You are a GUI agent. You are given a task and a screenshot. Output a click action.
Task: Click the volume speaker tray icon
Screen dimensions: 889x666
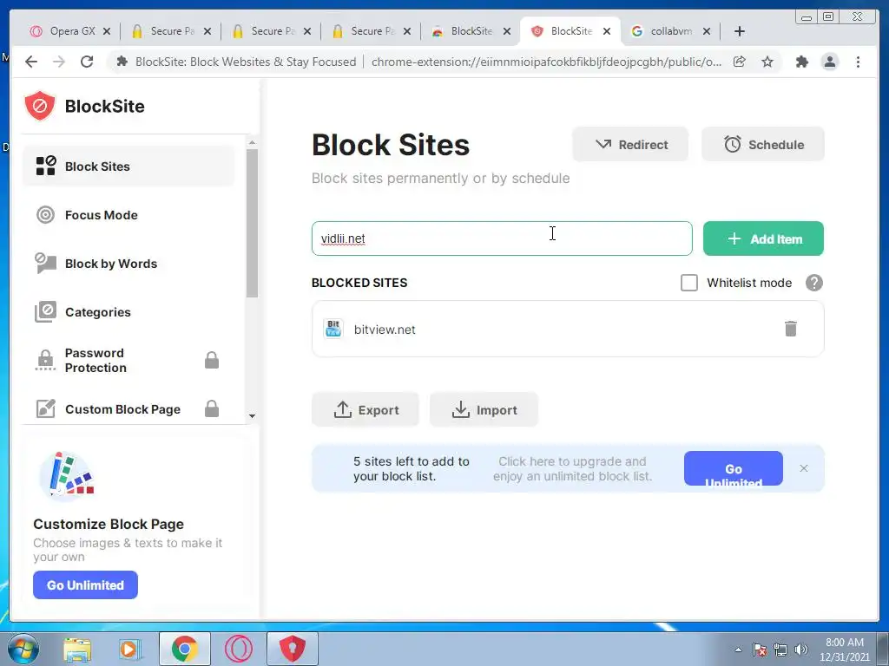(x=801, y=650)
